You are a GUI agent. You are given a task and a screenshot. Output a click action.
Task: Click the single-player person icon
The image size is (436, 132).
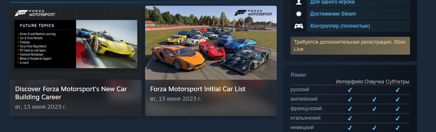click(x=299, y=2)
